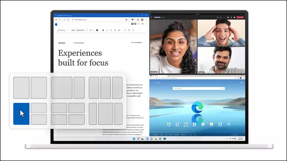Image resolution: width=287 pixels, height=161 pixels.
Task: Choose wide center zone of narrow-wide-narrow layout
Action: [106, 114]
